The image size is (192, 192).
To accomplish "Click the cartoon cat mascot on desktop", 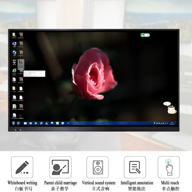I will click(x=172, y=110).
